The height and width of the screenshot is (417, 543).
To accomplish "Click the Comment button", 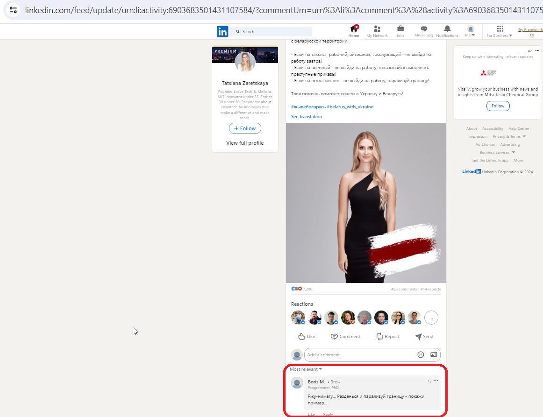I will [x=346, y=336].
